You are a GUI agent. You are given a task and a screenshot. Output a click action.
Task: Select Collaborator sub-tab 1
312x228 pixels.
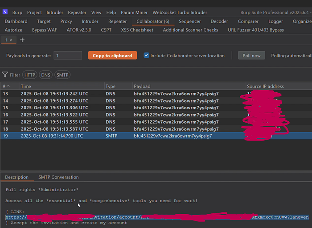[x=6, y=40]
